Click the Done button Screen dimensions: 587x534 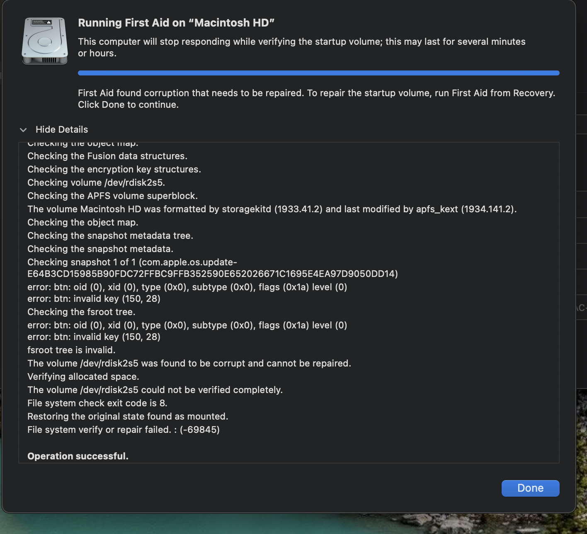coord(530,488)
